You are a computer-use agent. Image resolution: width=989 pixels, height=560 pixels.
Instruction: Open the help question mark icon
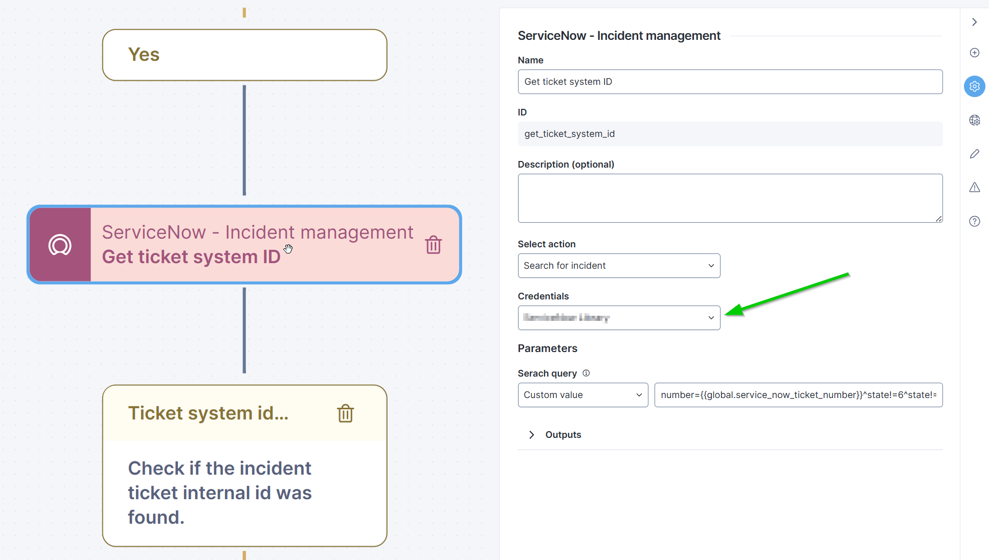(x=974, y=221)
